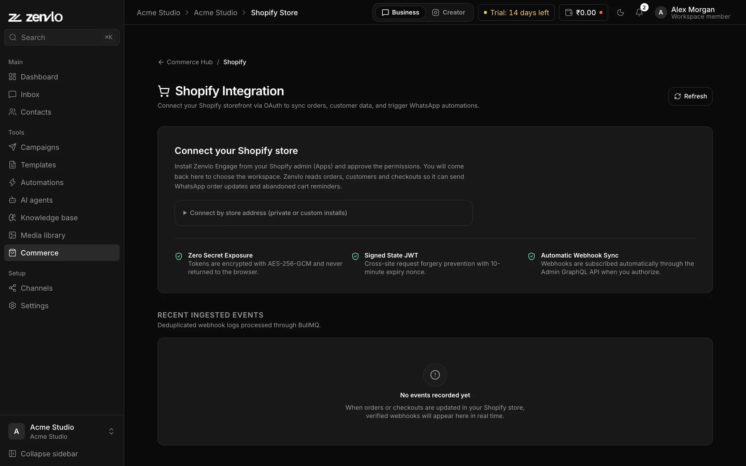The image size is (746, 466).
Task: Click Shopify Store breadcrumb in header
Action: [274, 12]
